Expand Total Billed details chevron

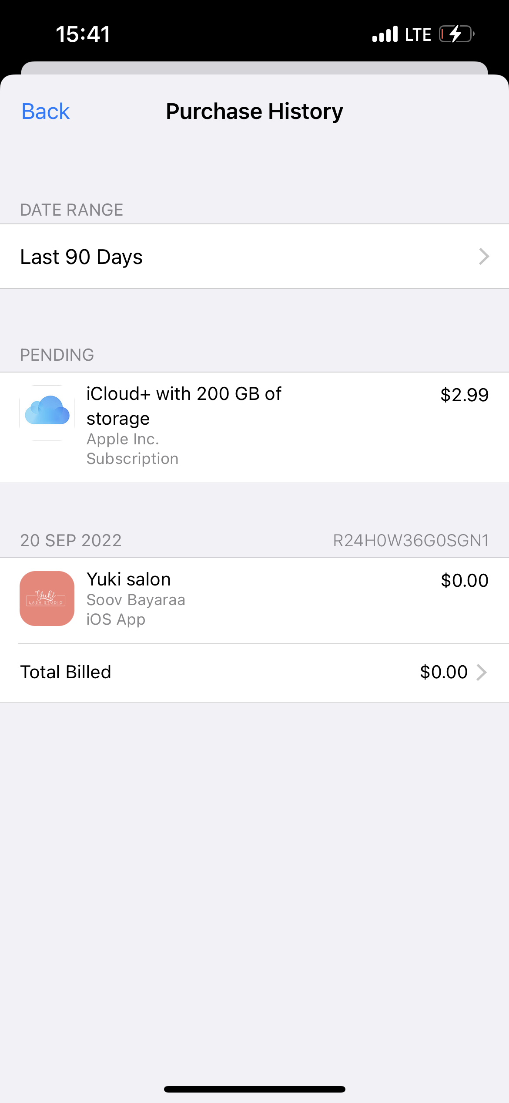[x=481, y=672]
